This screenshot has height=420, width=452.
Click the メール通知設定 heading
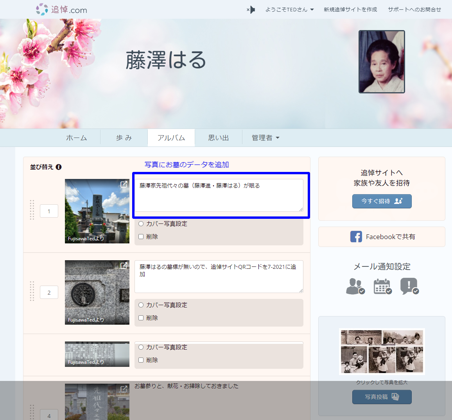382,266
